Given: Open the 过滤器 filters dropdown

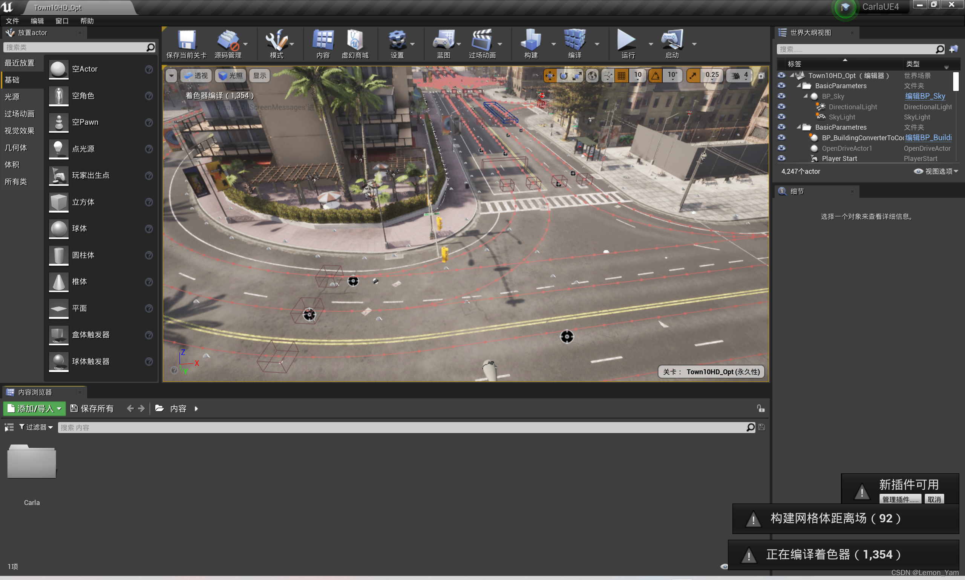Looking at the screenshot, I should click(36, 427).
